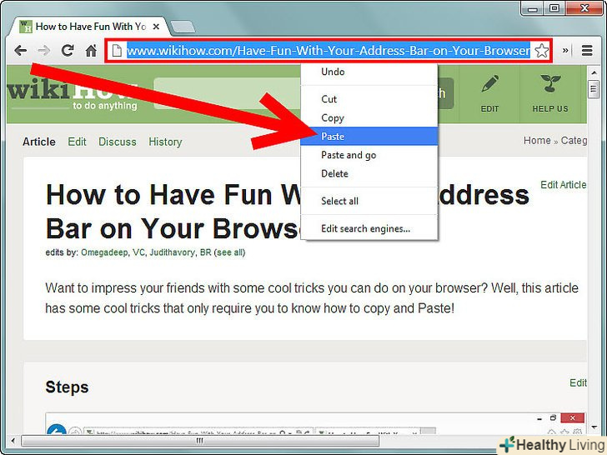This screenshot has height=455, width=607.
Task: Open VC's editor profile link
Action: click(x=138, y=252)
